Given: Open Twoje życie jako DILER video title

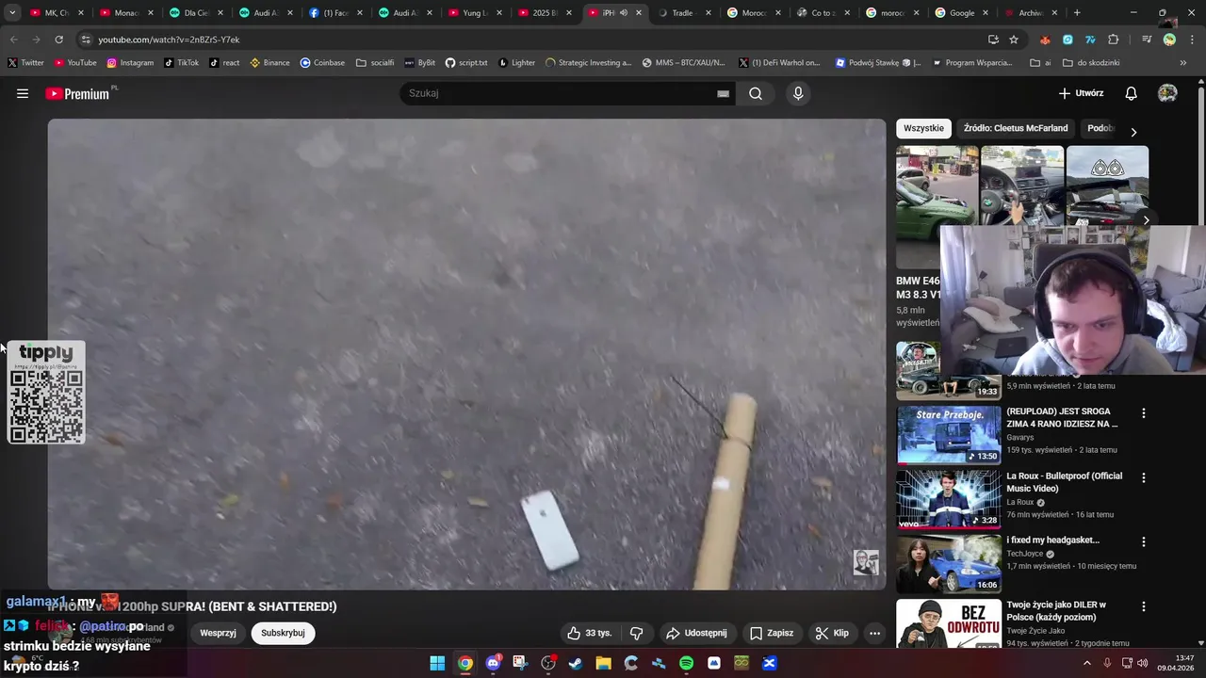Looking at the screenshot, I should tap(1056, 610).
